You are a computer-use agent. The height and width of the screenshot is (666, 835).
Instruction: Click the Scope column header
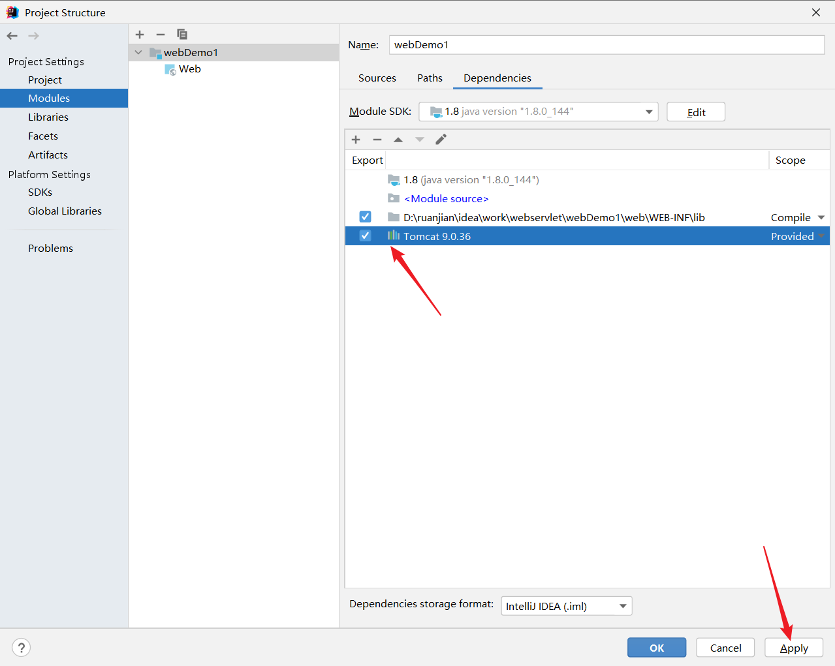point(790,160)
